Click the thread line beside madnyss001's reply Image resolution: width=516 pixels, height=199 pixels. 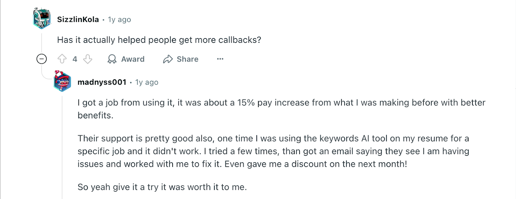[x=62, y=145]
